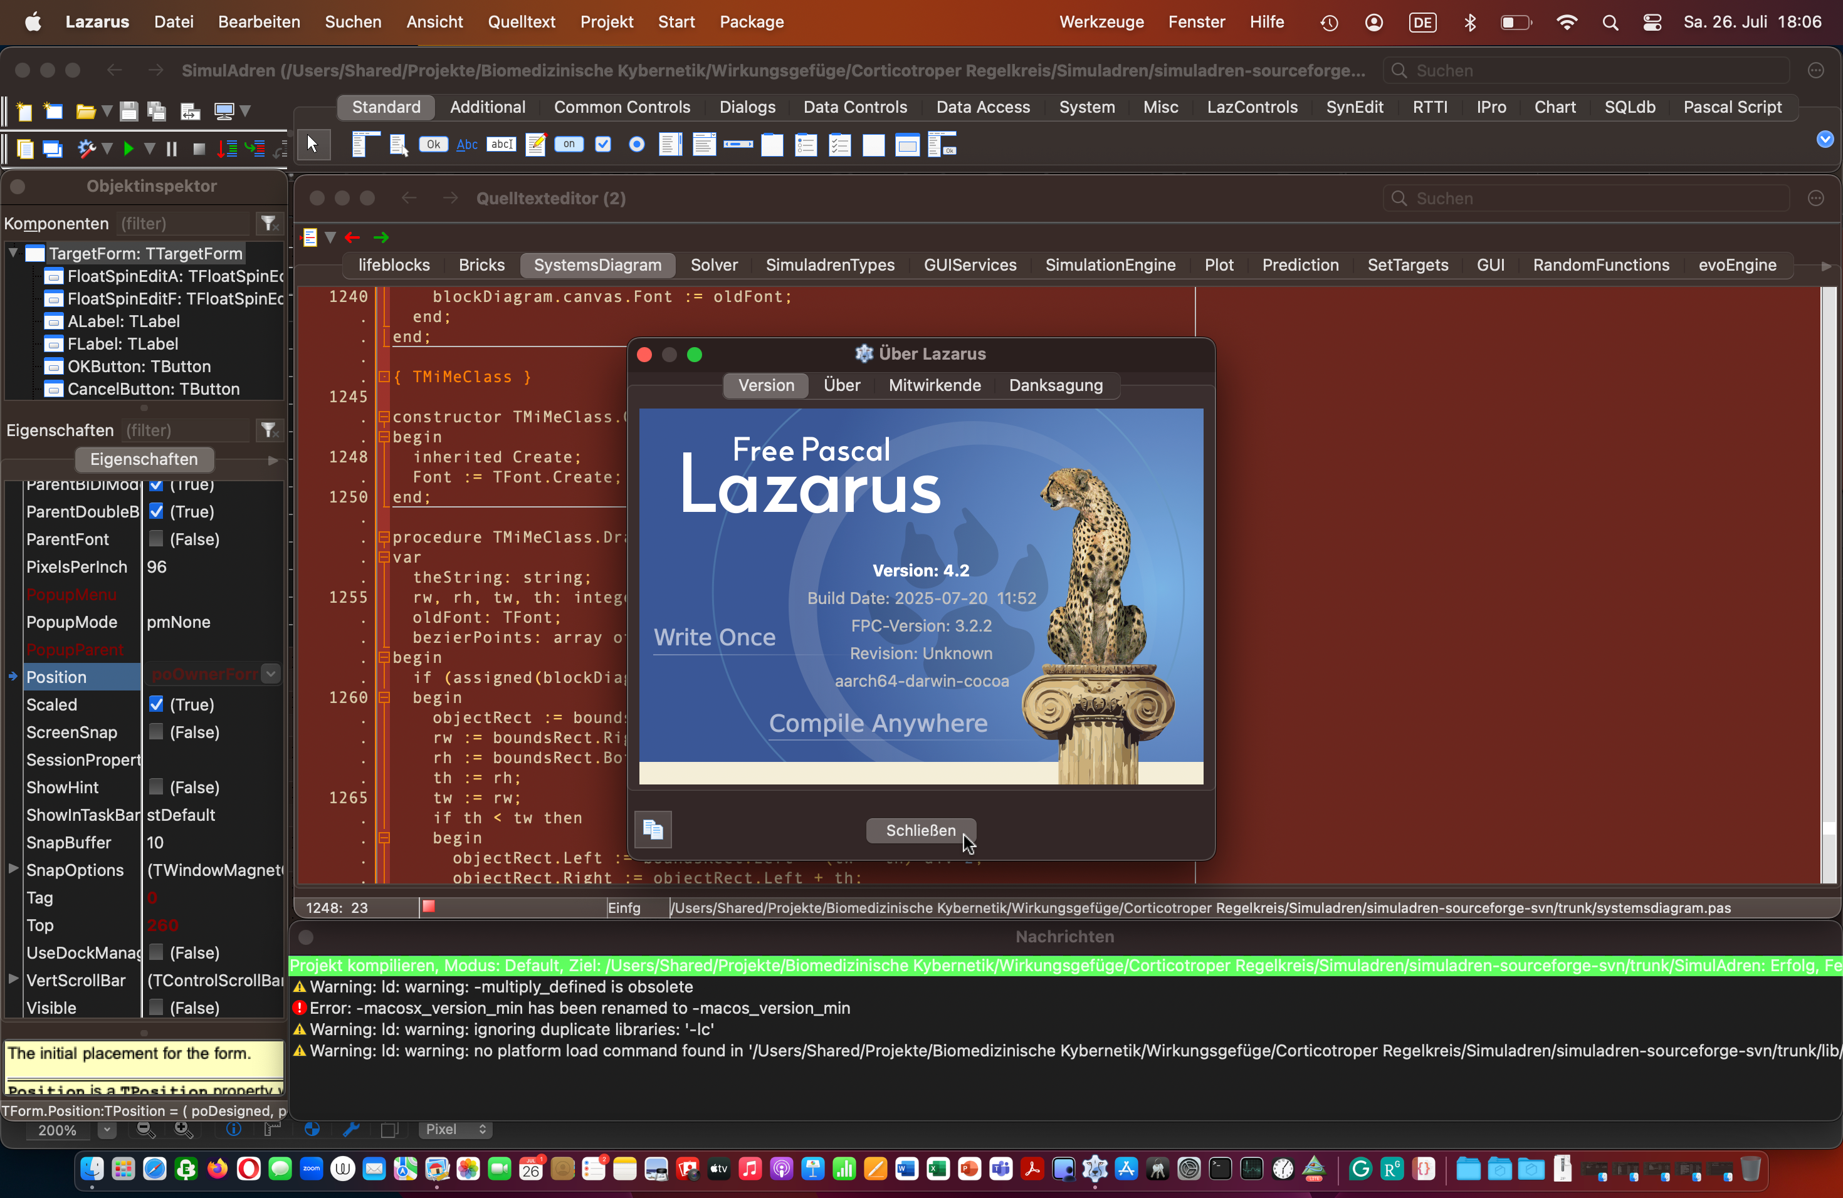This screenshot has height=1198, width=1843.
Task: Open the Projekt menu
Action: [606, 22]
